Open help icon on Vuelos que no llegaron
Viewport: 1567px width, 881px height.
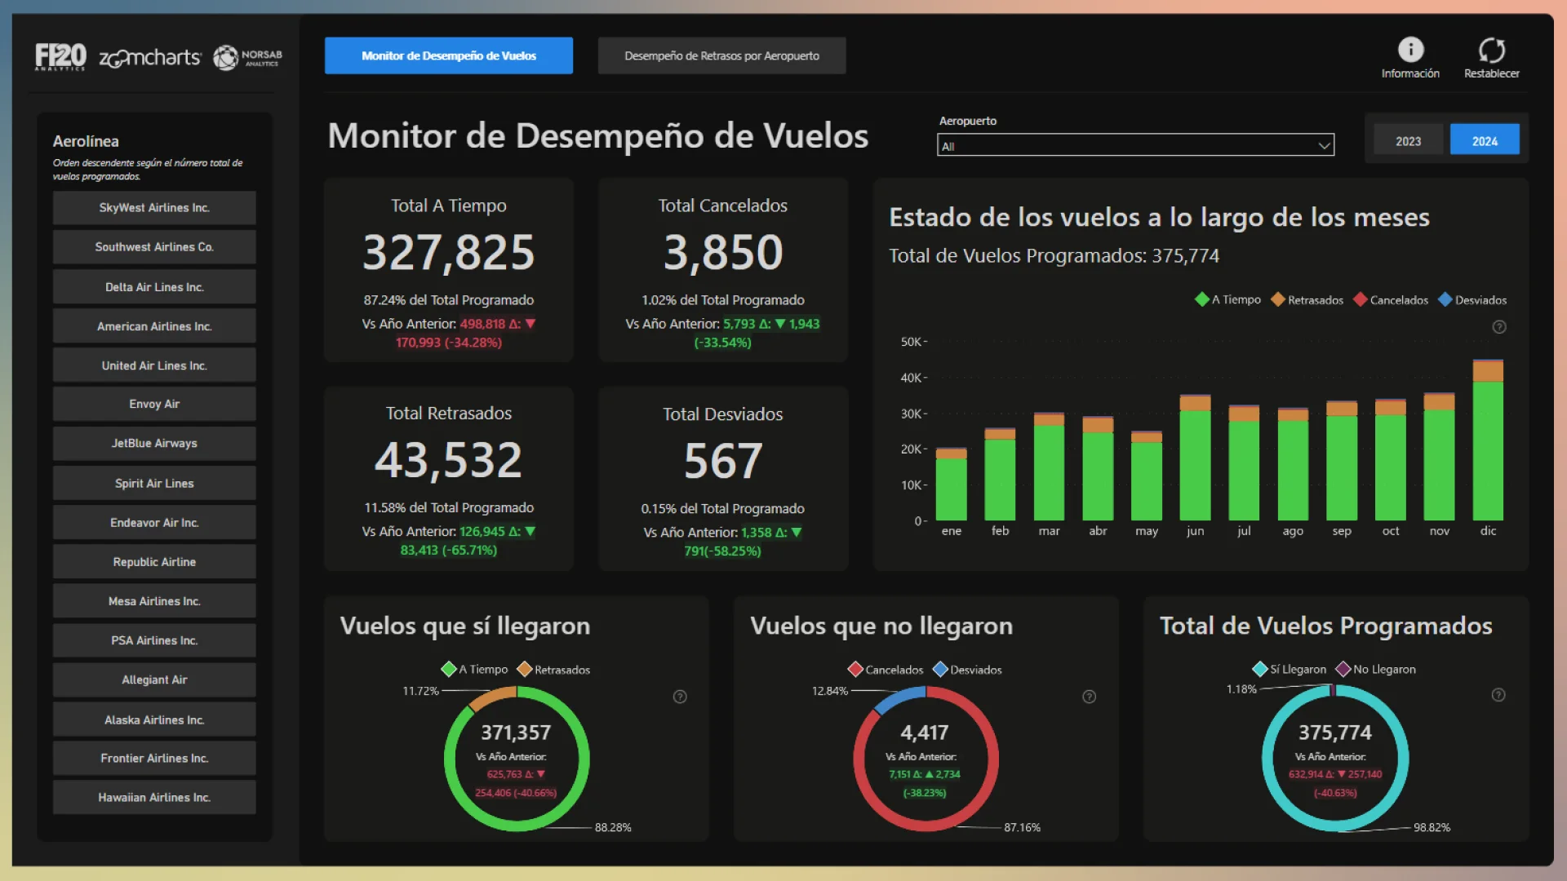[1089, 697]
